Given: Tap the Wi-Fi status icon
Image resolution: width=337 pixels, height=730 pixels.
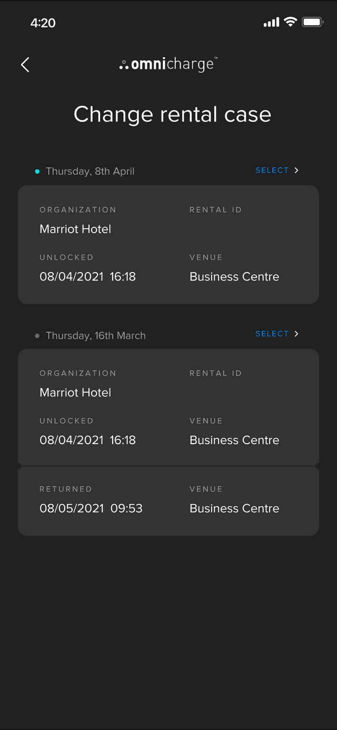Looking at the screenshot, I should tap(290, 22).
